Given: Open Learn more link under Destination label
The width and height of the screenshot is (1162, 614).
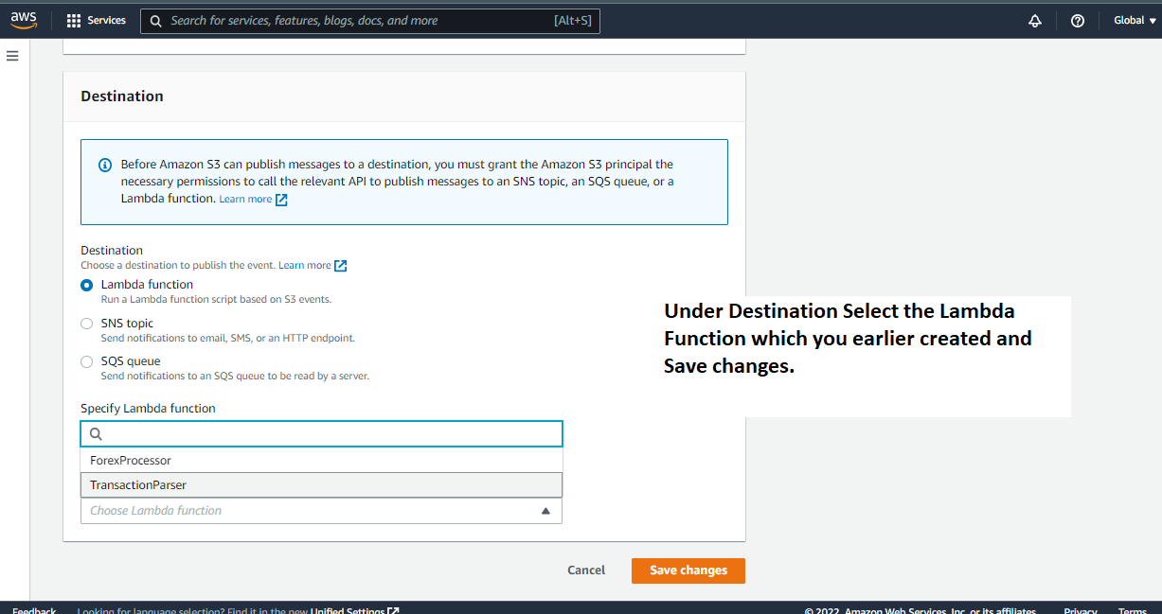Looking at the screenshot, I should point(305,266).
